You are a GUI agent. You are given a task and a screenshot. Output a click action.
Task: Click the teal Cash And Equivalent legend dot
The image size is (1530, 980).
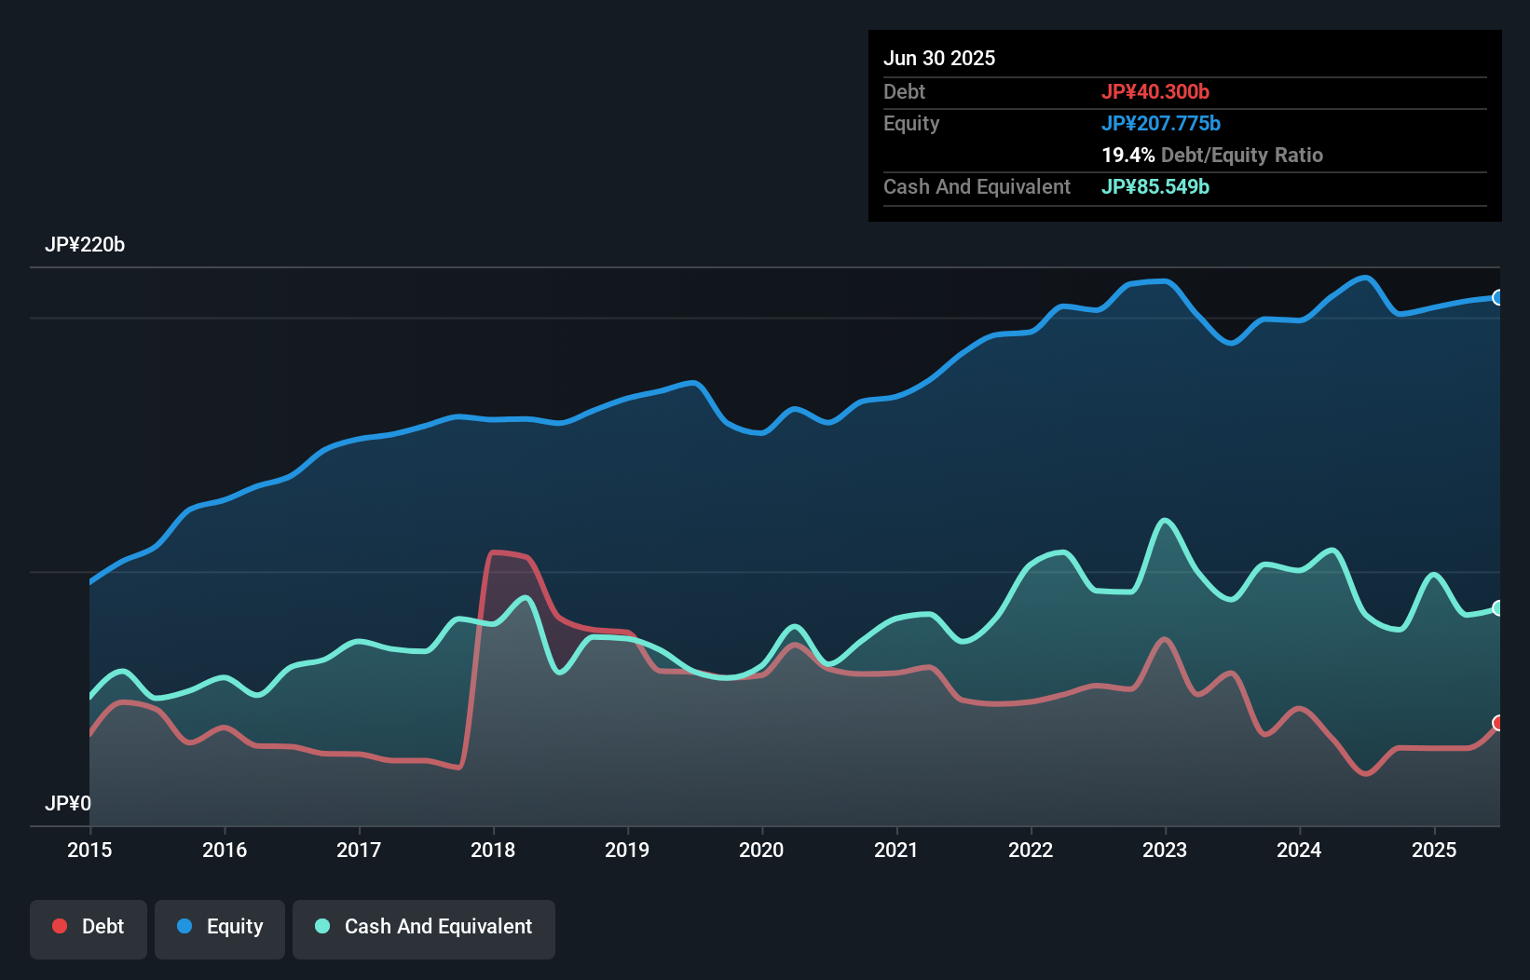click(x=321, y=926)
